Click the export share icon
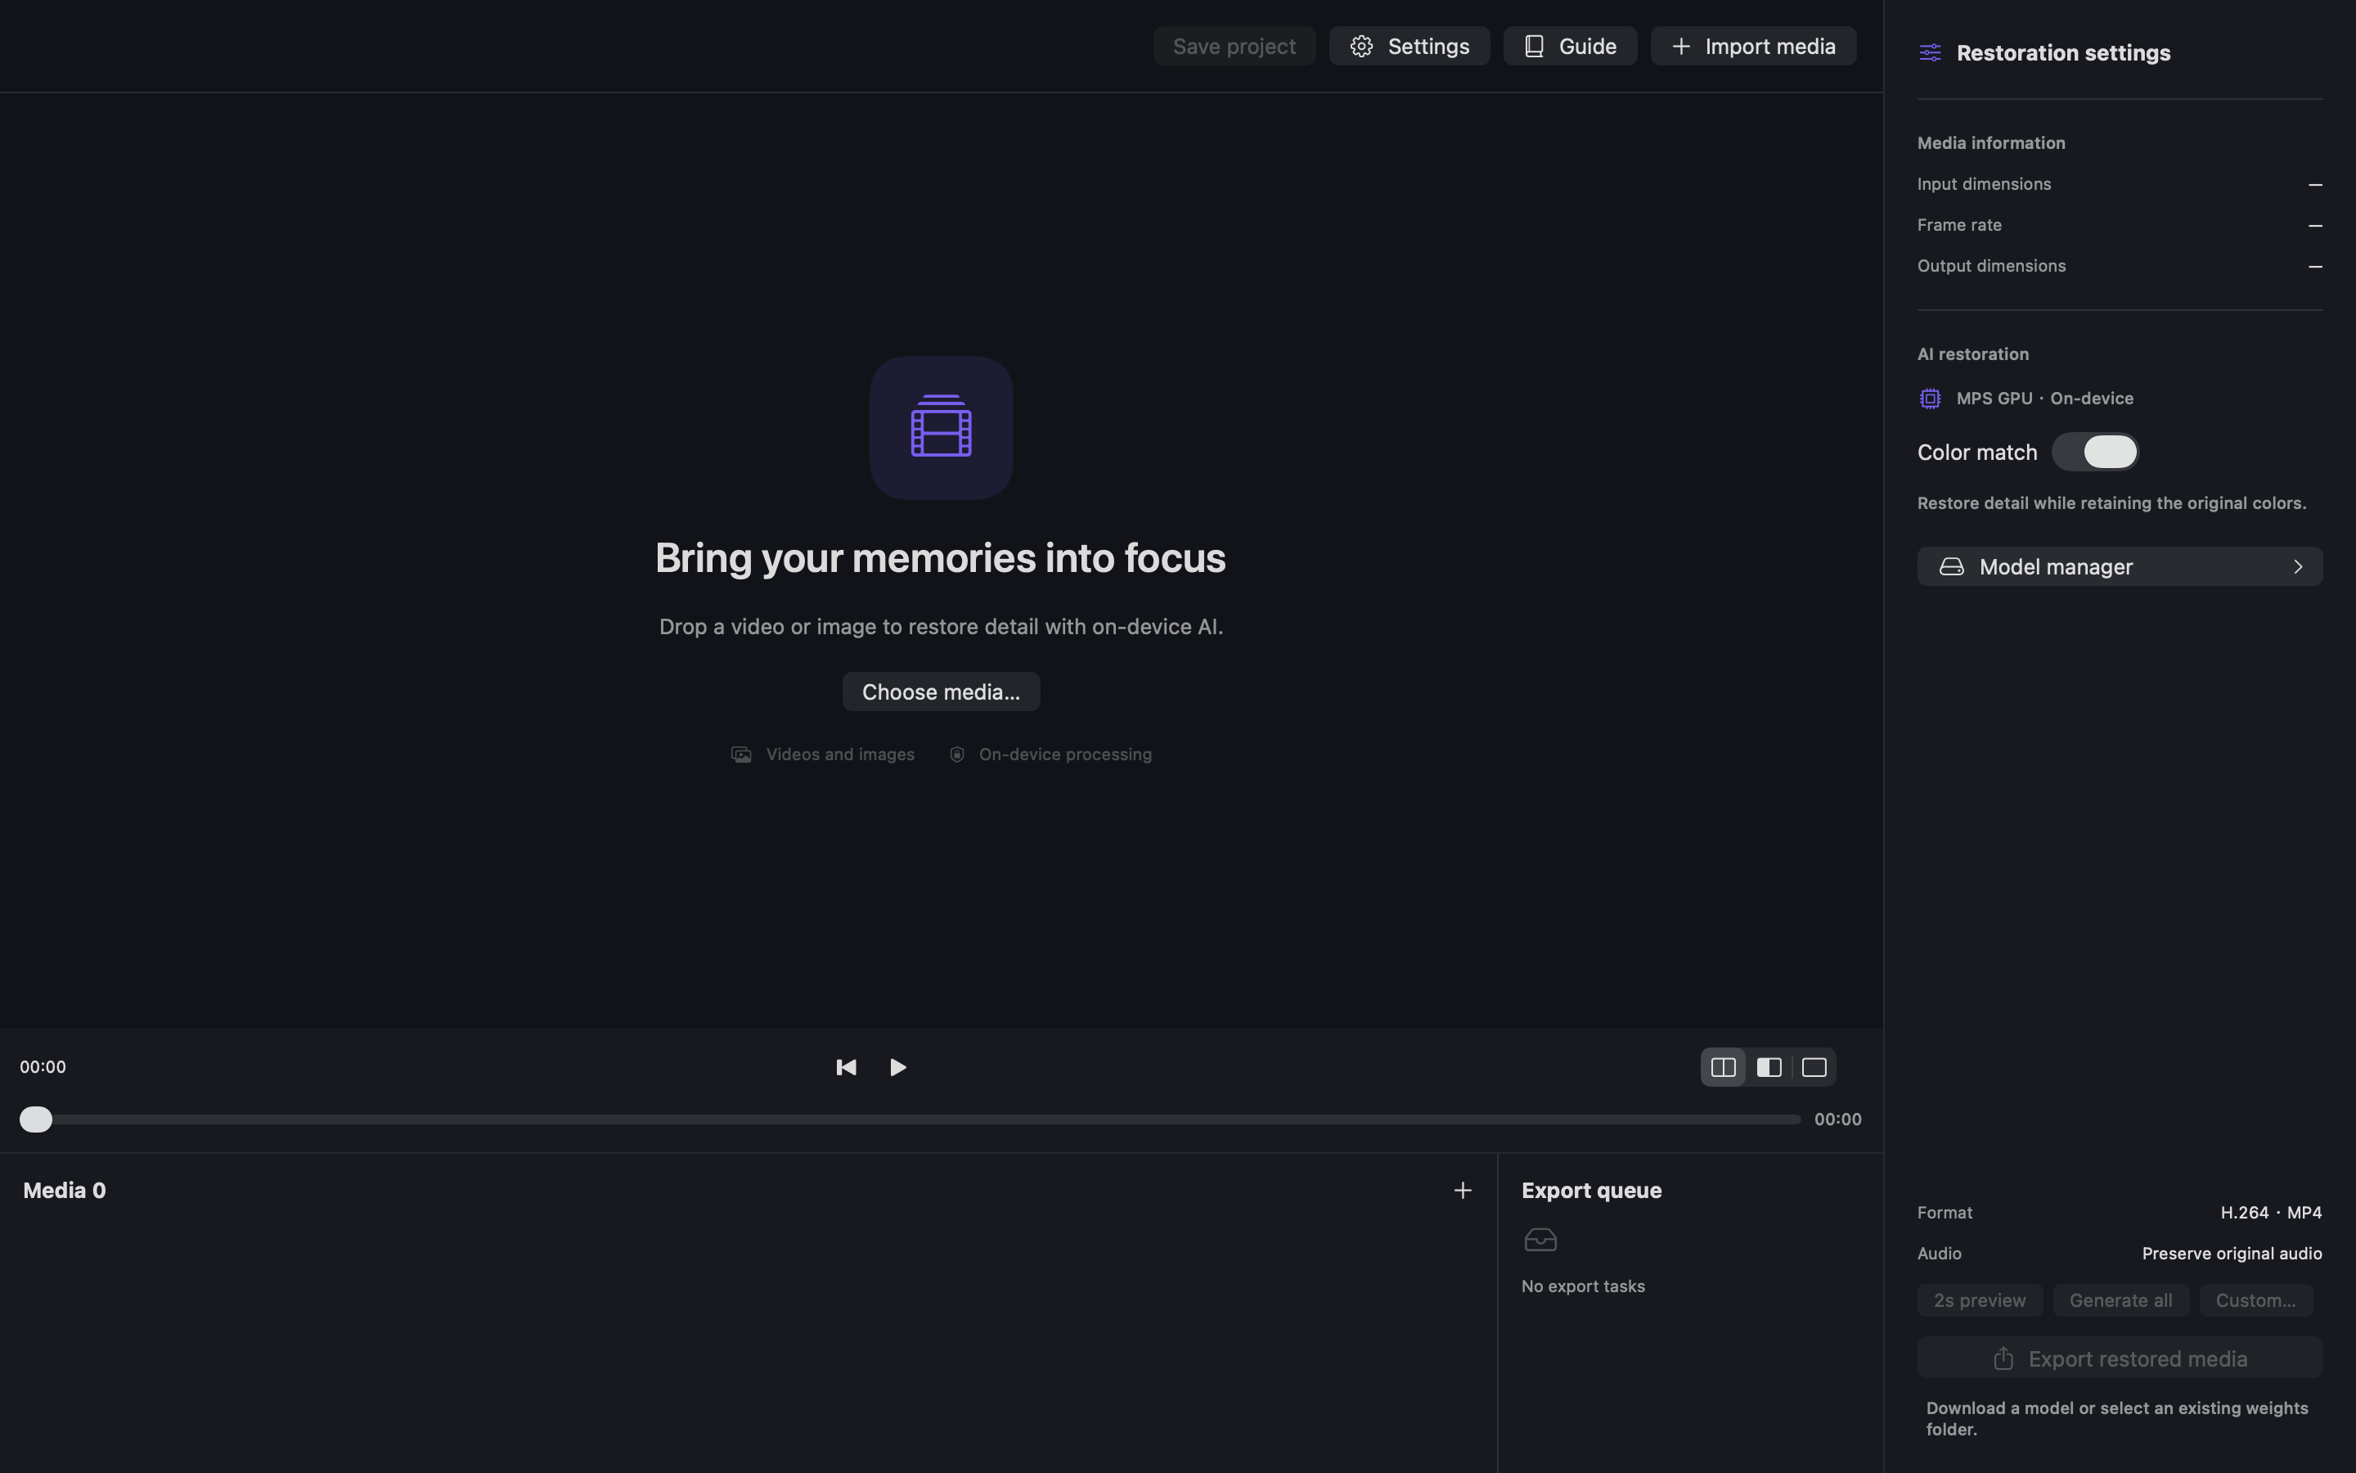 click(2003, 1358)
